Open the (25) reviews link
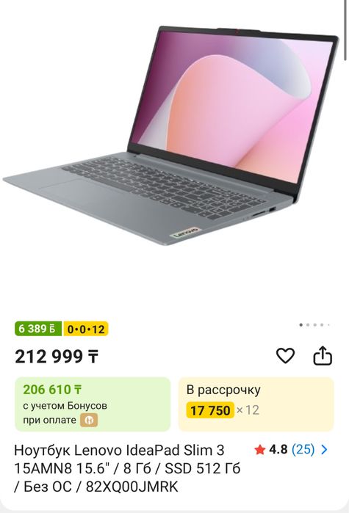The image size is (349, 513). [303, 450]
